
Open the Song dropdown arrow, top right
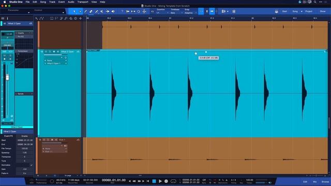pyautogui.click(x=302, y=11)
